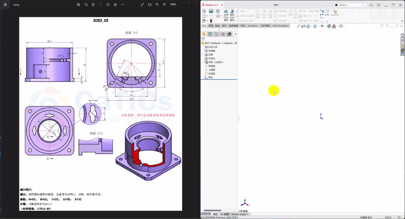Open the ConfigurationManager tab icon
Viewport: 405px width, 219px height.
pos(217,34)
